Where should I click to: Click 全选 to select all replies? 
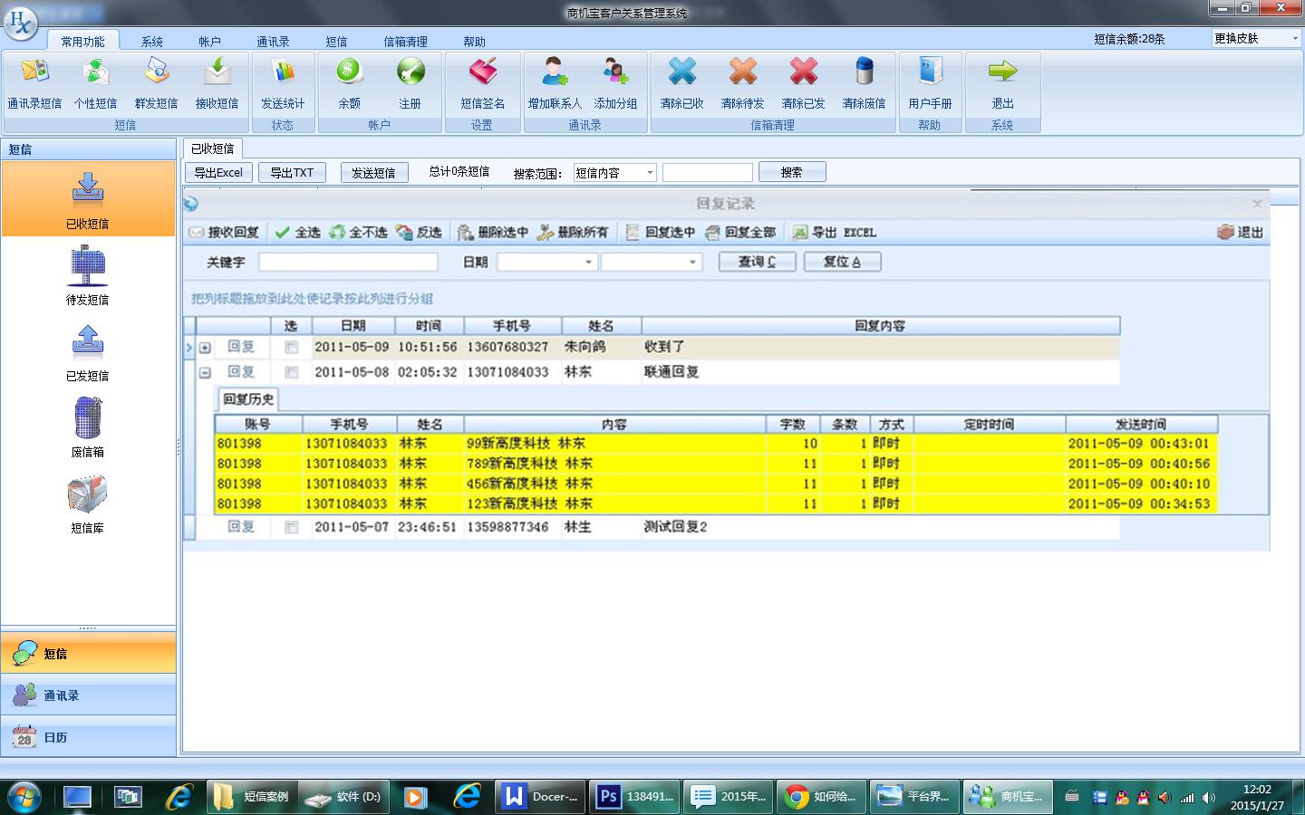298,233
